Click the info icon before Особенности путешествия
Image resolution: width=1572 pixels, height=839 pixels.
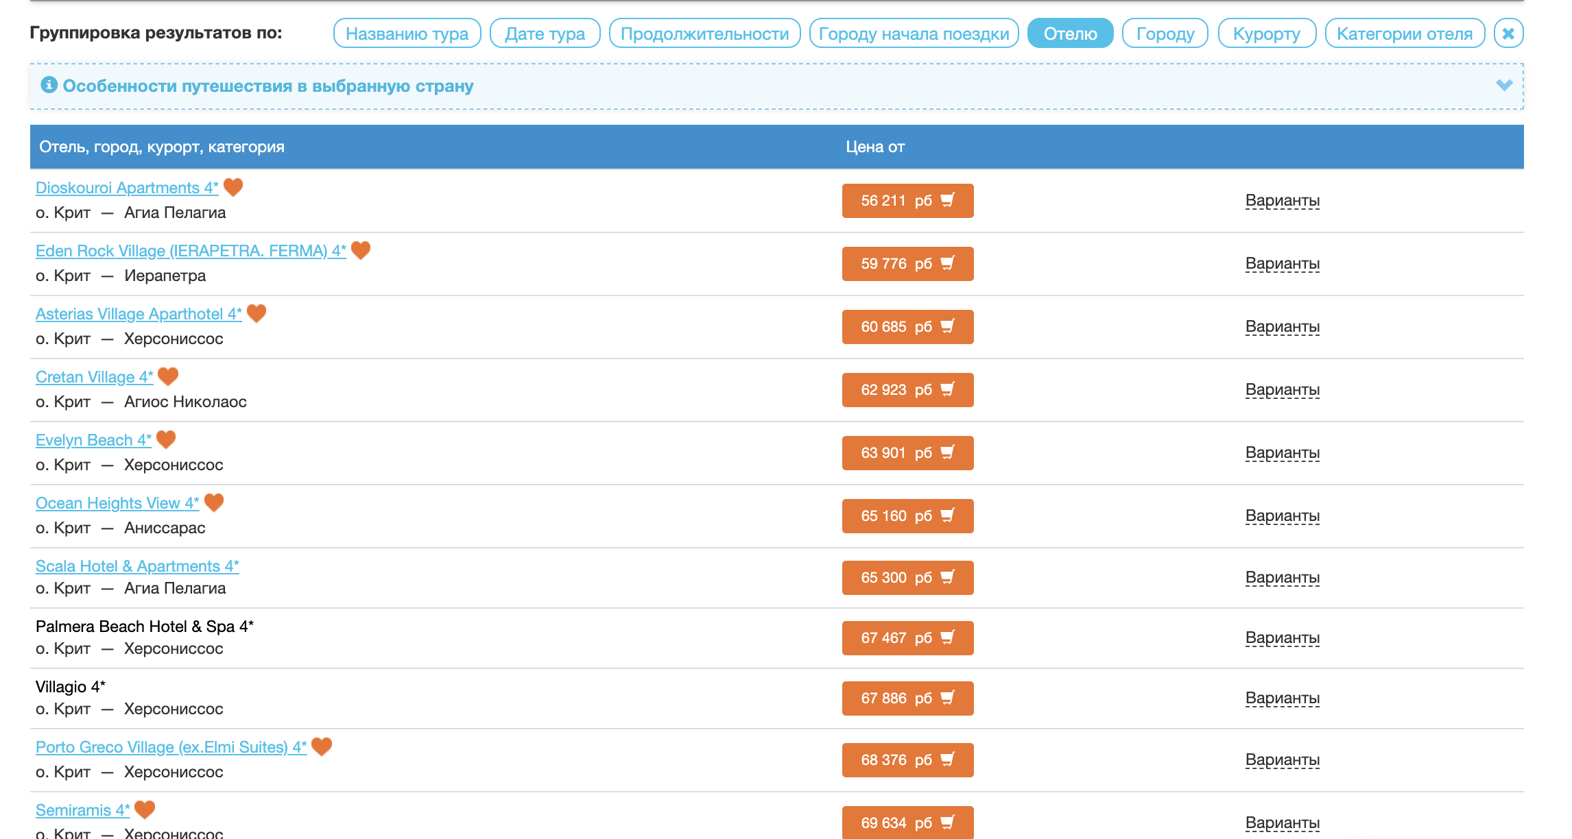click(49, 85)
